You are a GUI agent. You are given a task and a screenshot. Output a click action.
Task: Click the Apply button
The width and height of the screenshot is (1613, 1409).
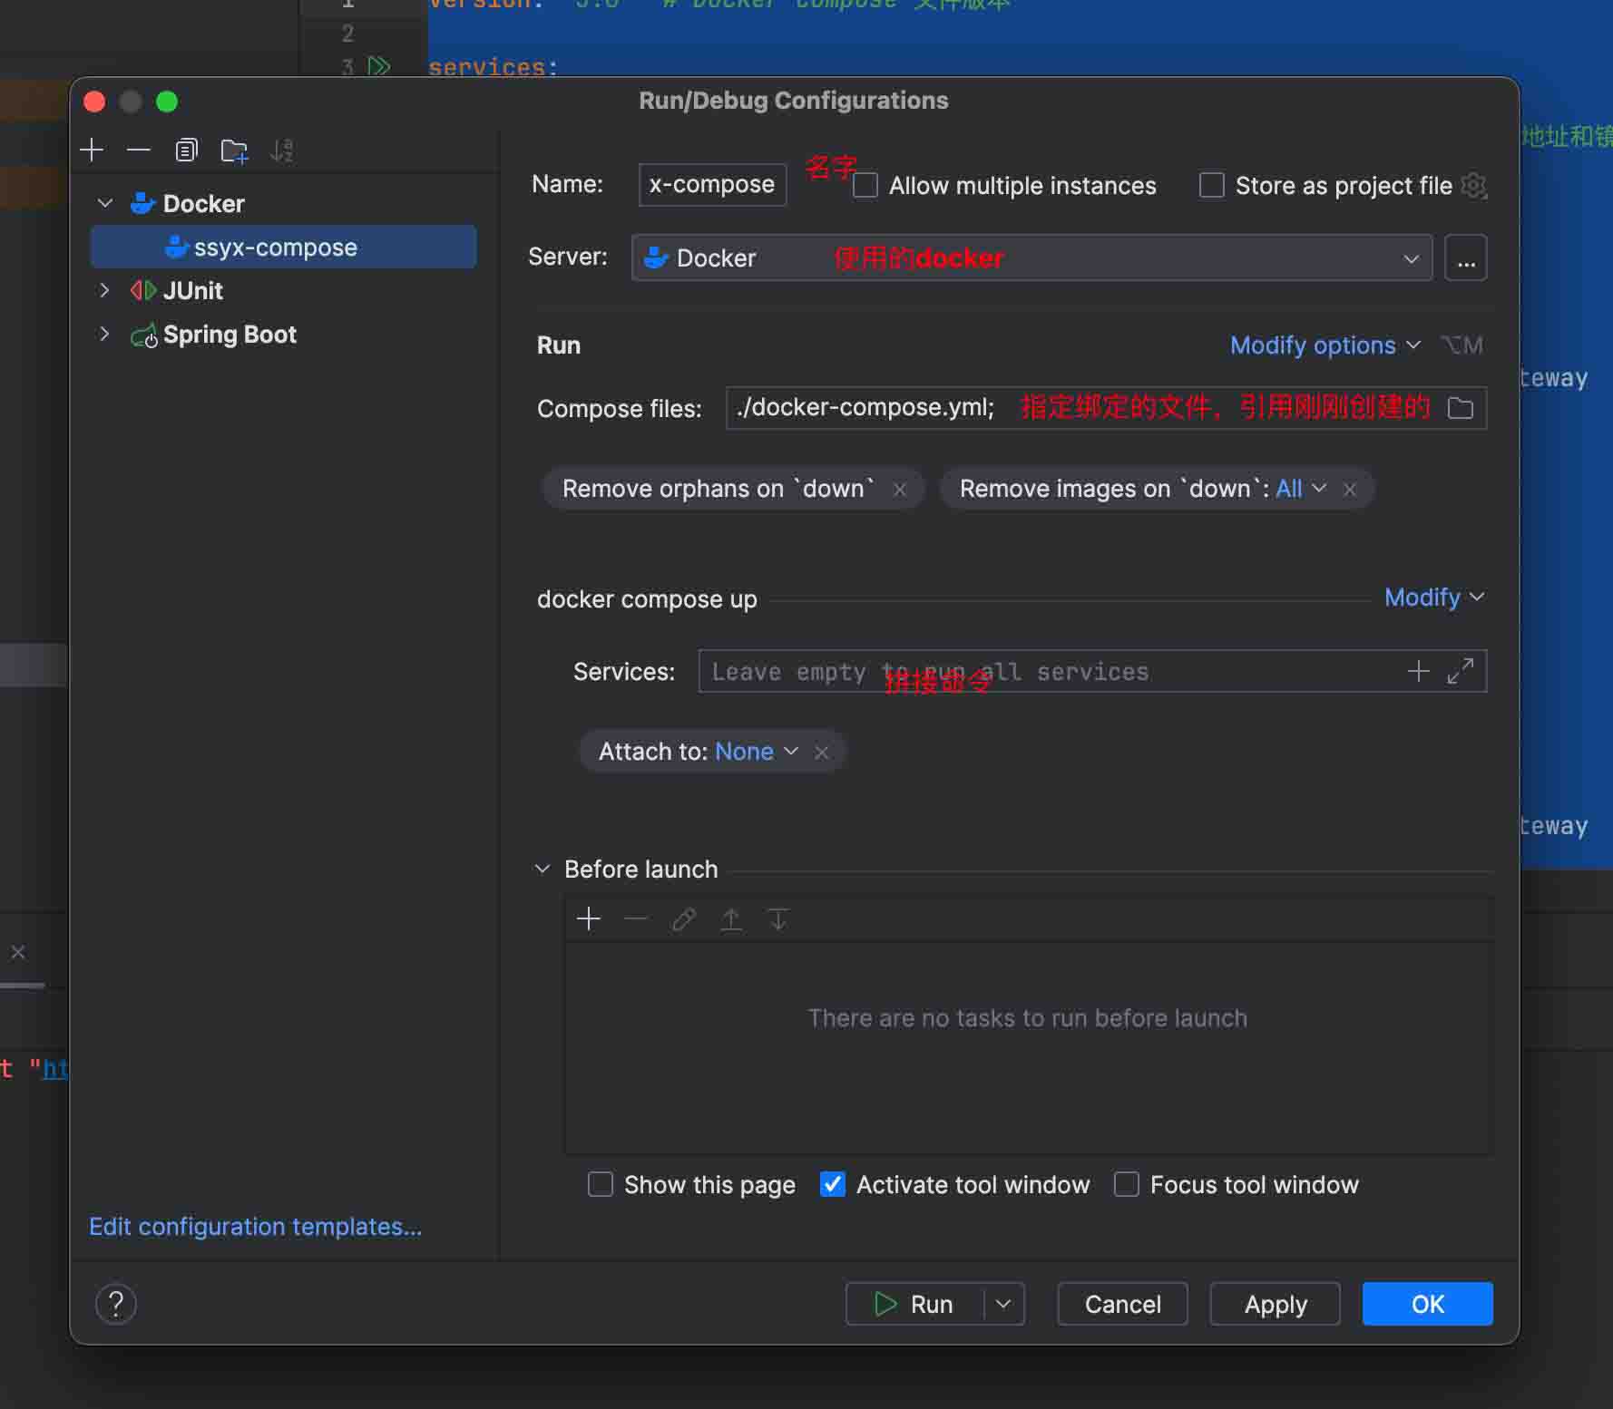1275,1304
